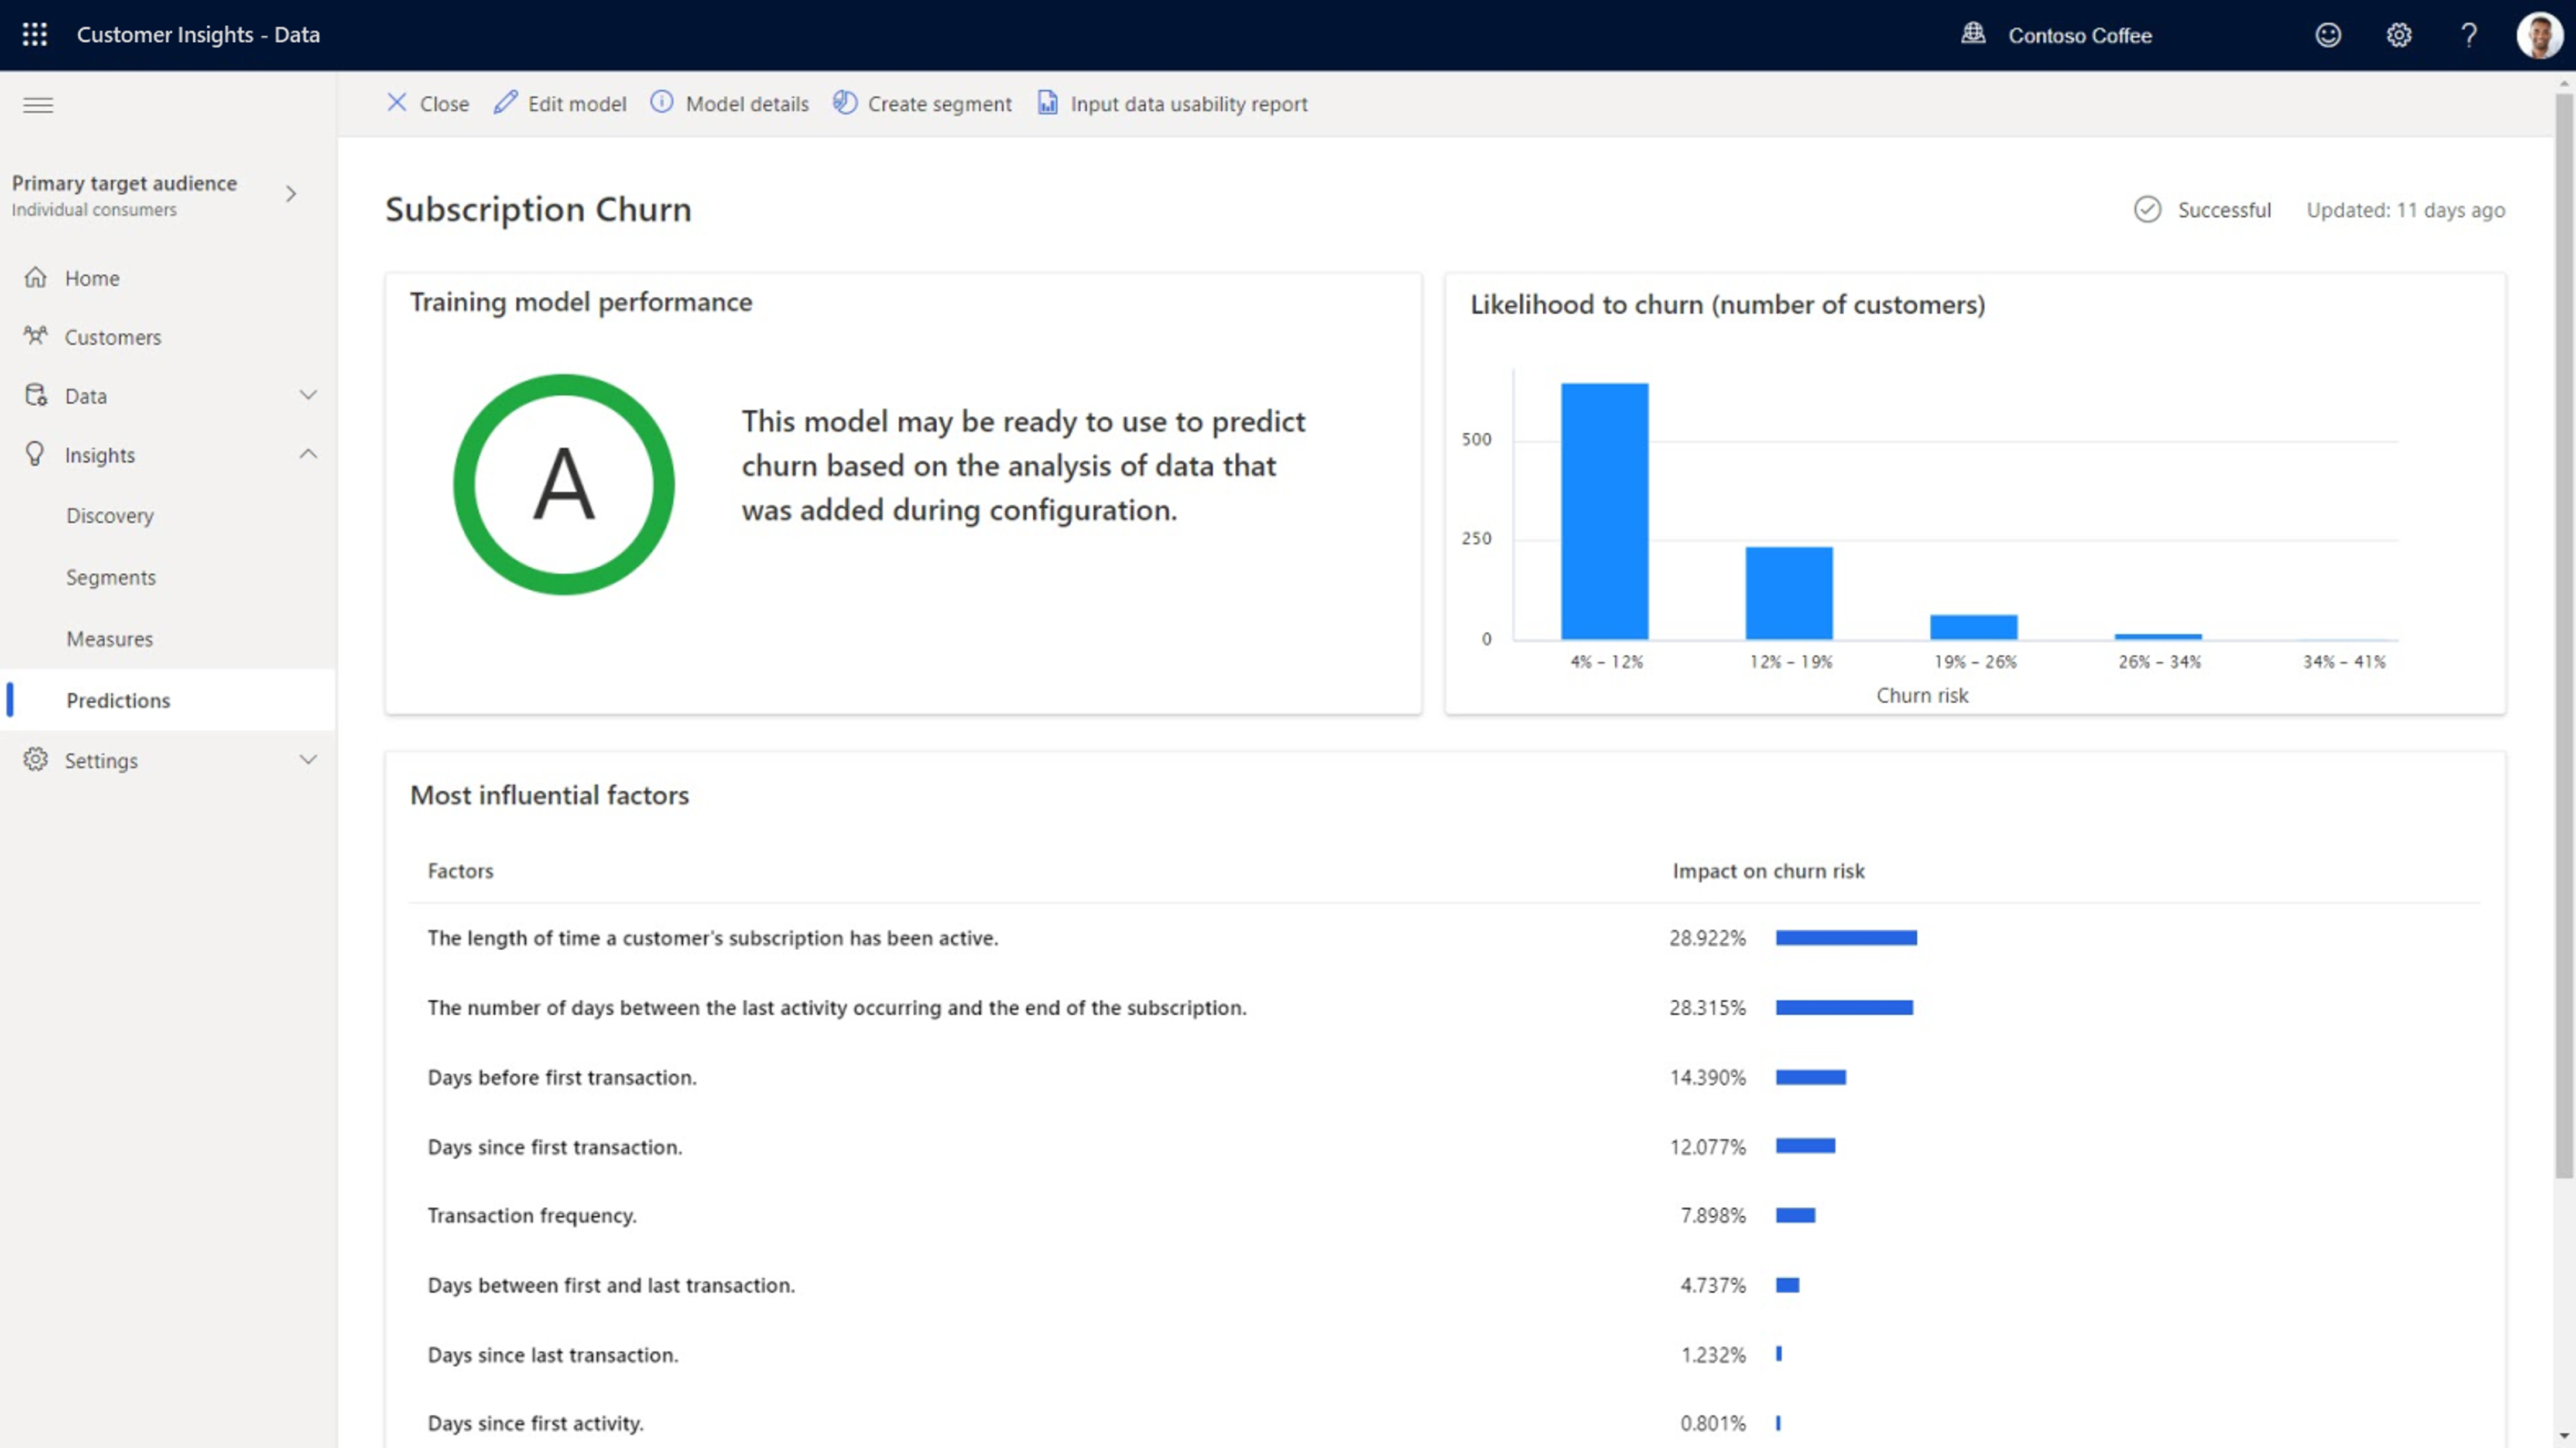The width and height of the screenshot is (2576, 1448).
Task: Open Input data usability report
Action: coord(1172,104)
